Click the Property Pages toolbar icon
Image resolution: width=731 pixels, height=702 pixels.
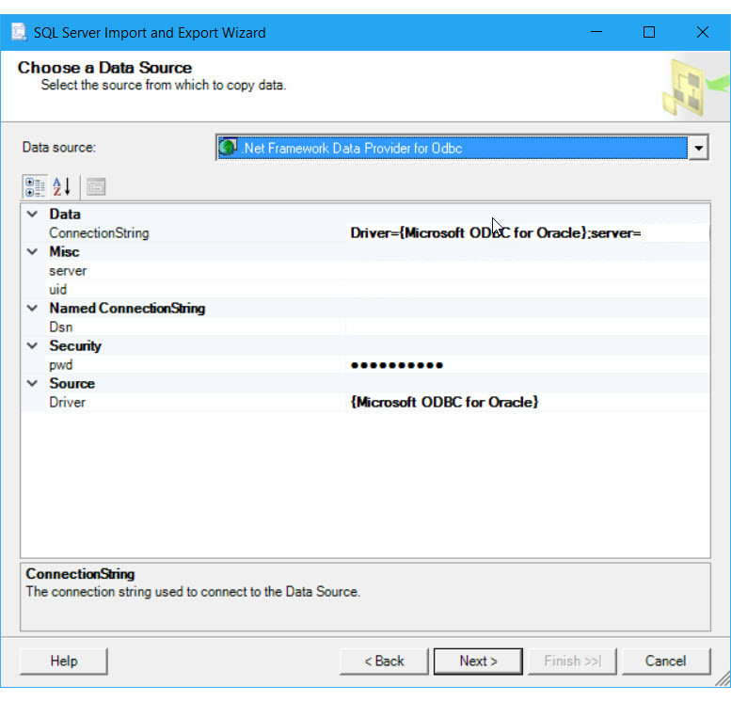click(x=96, y=187)
